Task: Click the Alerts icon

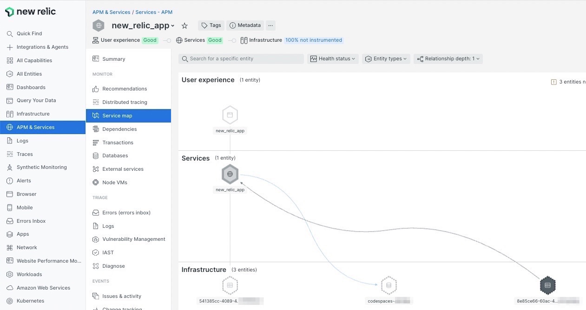Action: [x=10, y=181]
